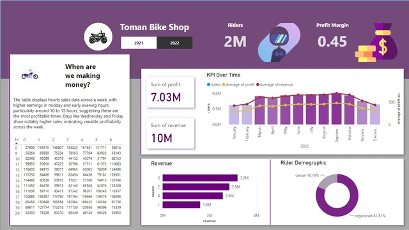This screenshot has width=409, height=230.
Task: Select the February bar in KPI chart
Action: (247, 115)
